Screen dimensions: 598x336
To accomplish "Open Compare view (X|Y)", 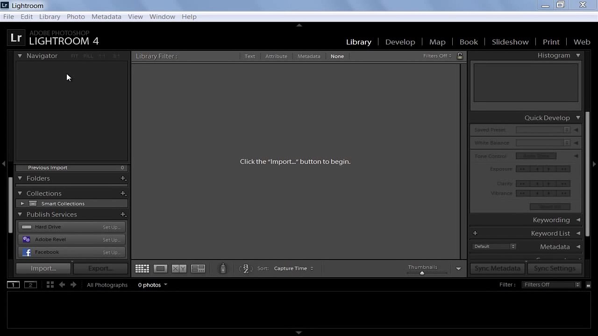I will [179, 268].
